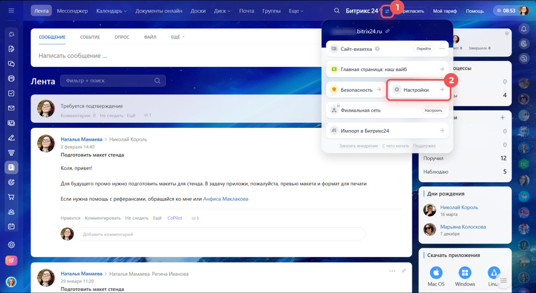536x293 pixels.
Task: Expand the Календарь dropdown in the top menu
Action: pyautogui.click(x=111, y=11)
